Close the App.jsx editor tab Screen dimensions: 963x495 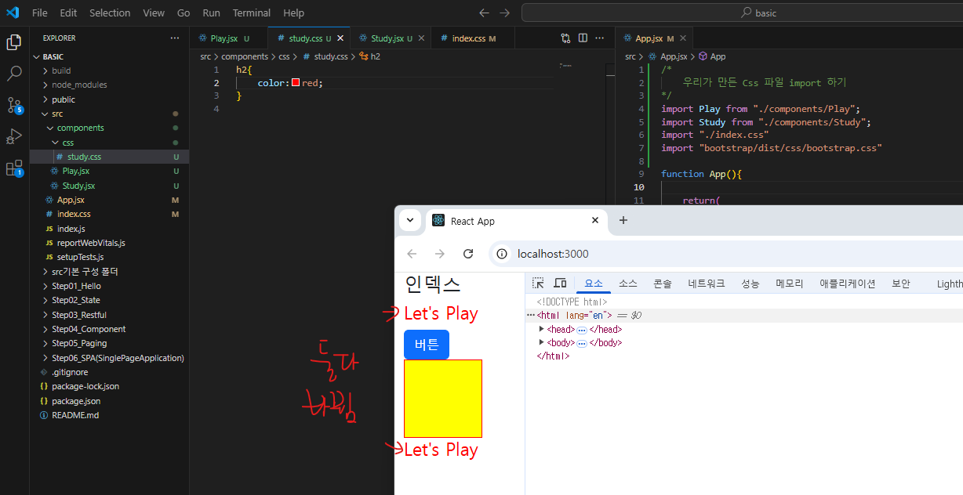coord(684,38)
